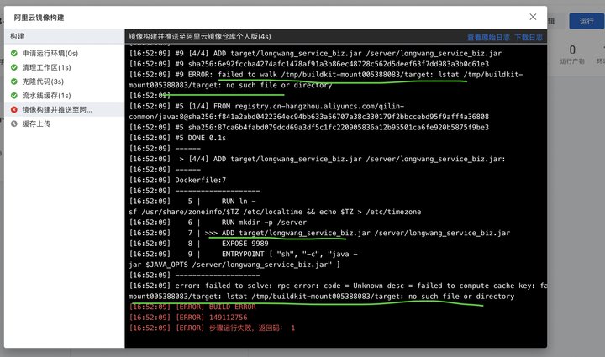
Task: Click the '#5 [1/4] FROM registry.cn-hangzhou' log line
Action: pyautogui.click(x=308, y=112)
